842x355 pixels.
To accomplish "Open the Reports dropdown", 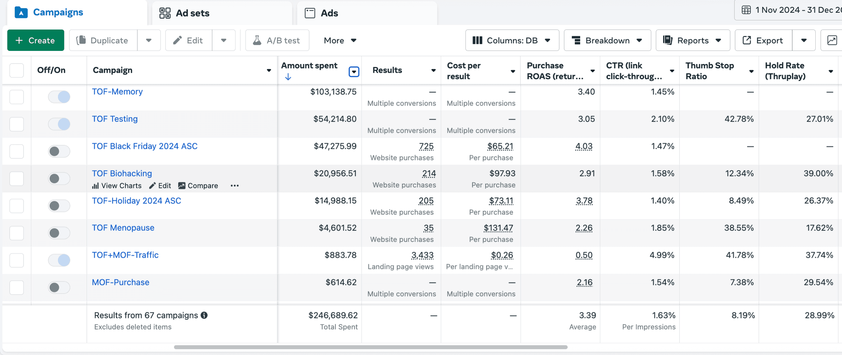I will tap(693, 40).
